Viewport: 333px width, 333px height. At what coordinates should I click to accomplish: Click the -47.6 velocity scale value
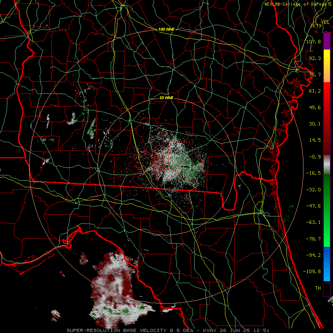[x=313, y=206]
